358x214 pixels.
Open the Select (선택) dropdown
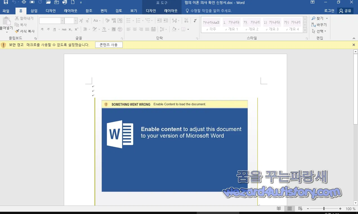[319, 31]
